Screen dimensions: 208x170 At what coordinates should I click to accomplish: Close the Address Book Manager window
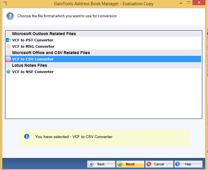click(199, 3)
